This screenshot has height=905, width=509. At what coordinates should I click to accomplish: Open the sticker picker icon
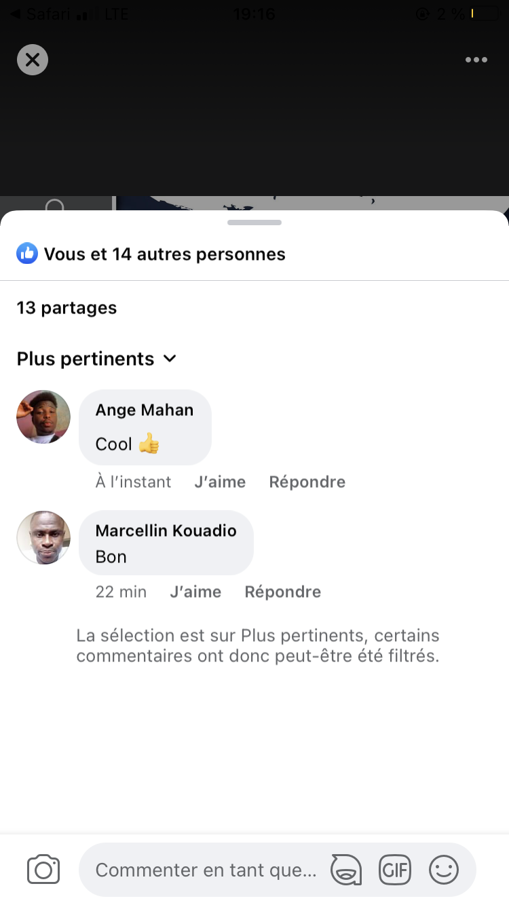tap(345, 870)
